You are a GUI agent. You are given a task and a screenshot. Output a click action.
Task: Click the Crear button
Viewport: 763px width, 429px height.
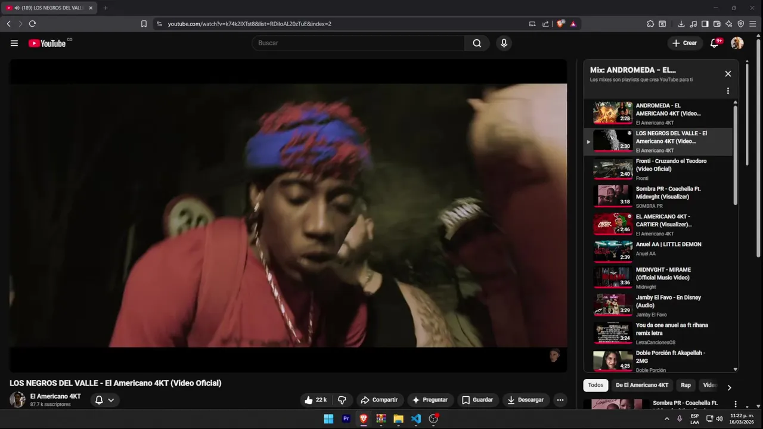point(684,43)
